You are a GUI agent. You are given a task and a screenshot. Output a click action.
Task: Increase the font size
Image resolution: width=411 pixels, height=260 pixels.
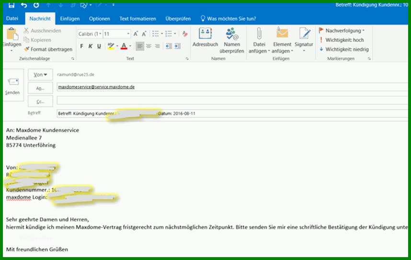tap(136, 34)
